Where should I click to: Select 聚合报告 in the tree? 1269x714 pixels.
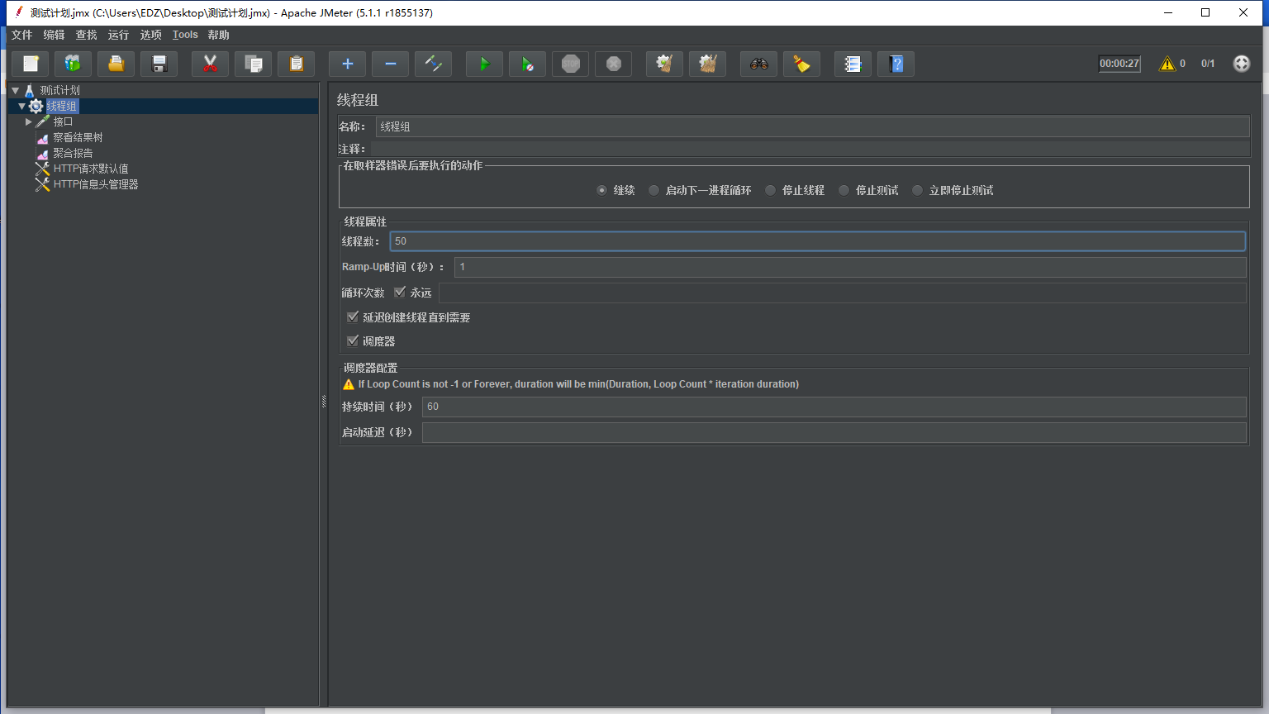tap(73, 153)
